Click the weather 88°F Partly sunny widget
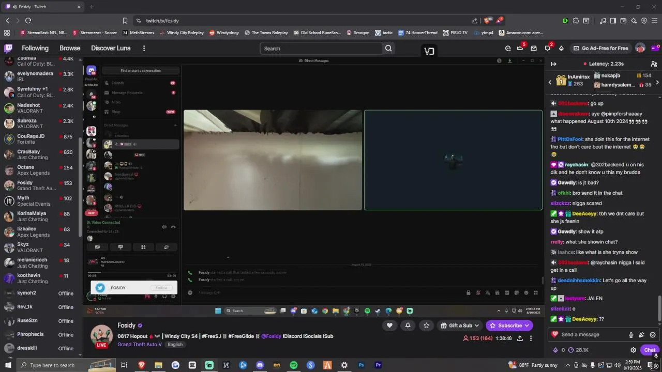662x372 pixels. tap(533, 365)
